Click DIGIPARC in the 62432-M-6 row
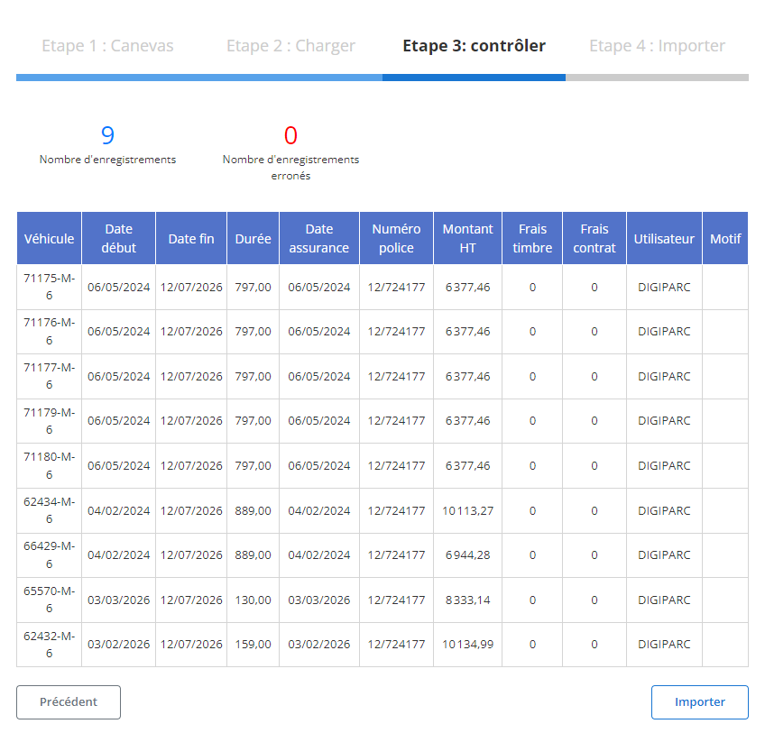Viewport: 765px width, 733px height. (664, 645)
